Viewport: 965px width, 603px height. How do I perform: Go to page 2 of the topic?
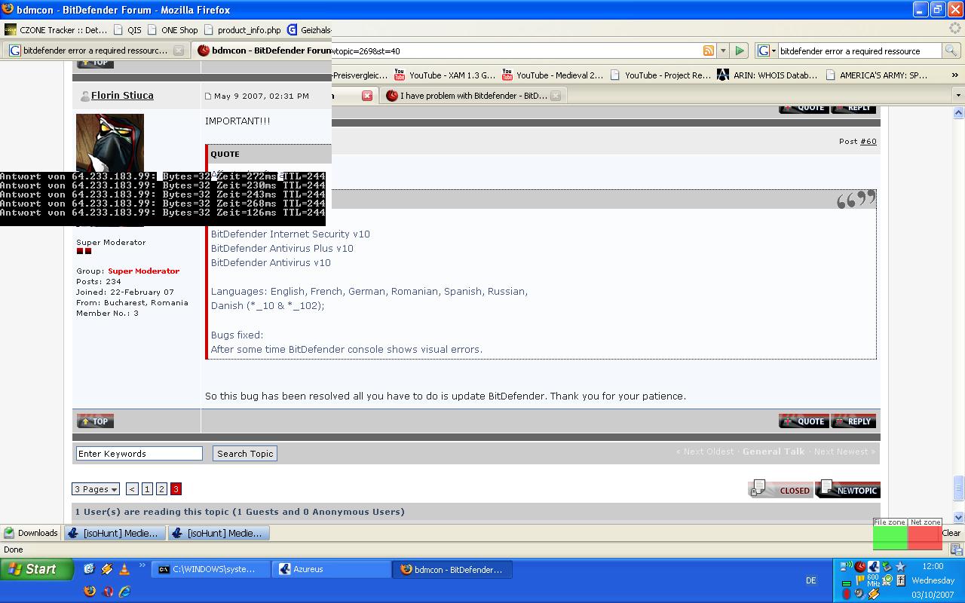pos(161,489)
